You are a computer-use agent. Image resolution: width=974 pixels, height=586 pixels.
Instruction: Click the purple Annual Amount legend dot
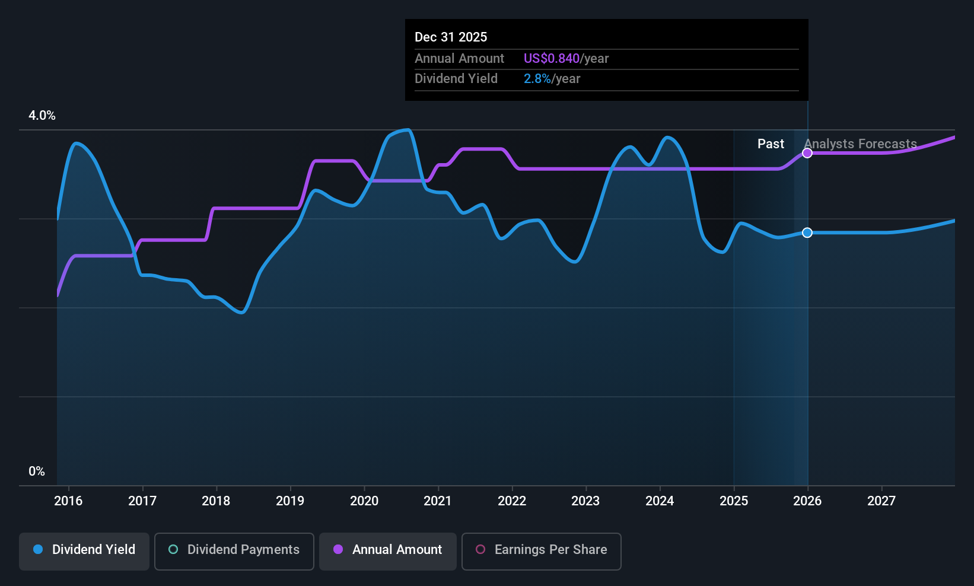[338, 550]
